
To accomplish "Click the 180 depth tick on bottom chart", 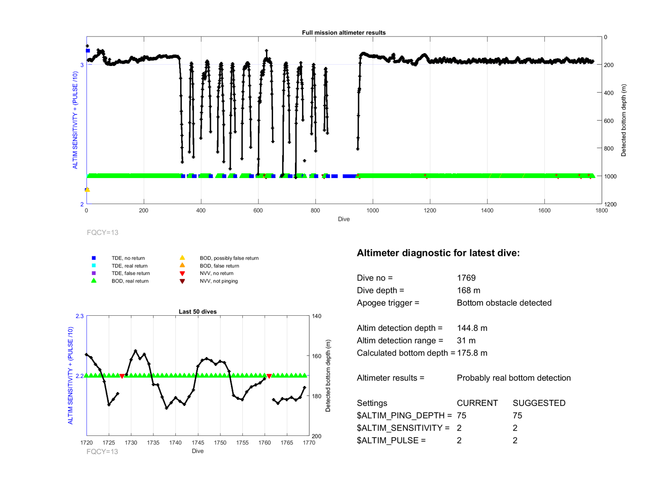I will [316, 396].
